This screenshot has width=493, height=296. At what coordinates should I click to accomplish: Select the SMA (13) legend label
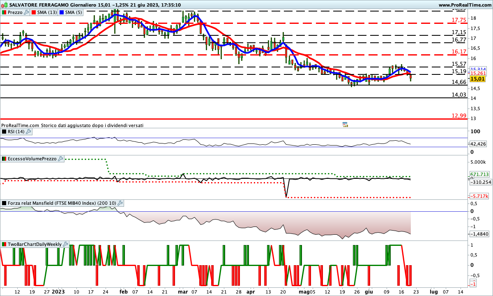[x=47, y=12]
